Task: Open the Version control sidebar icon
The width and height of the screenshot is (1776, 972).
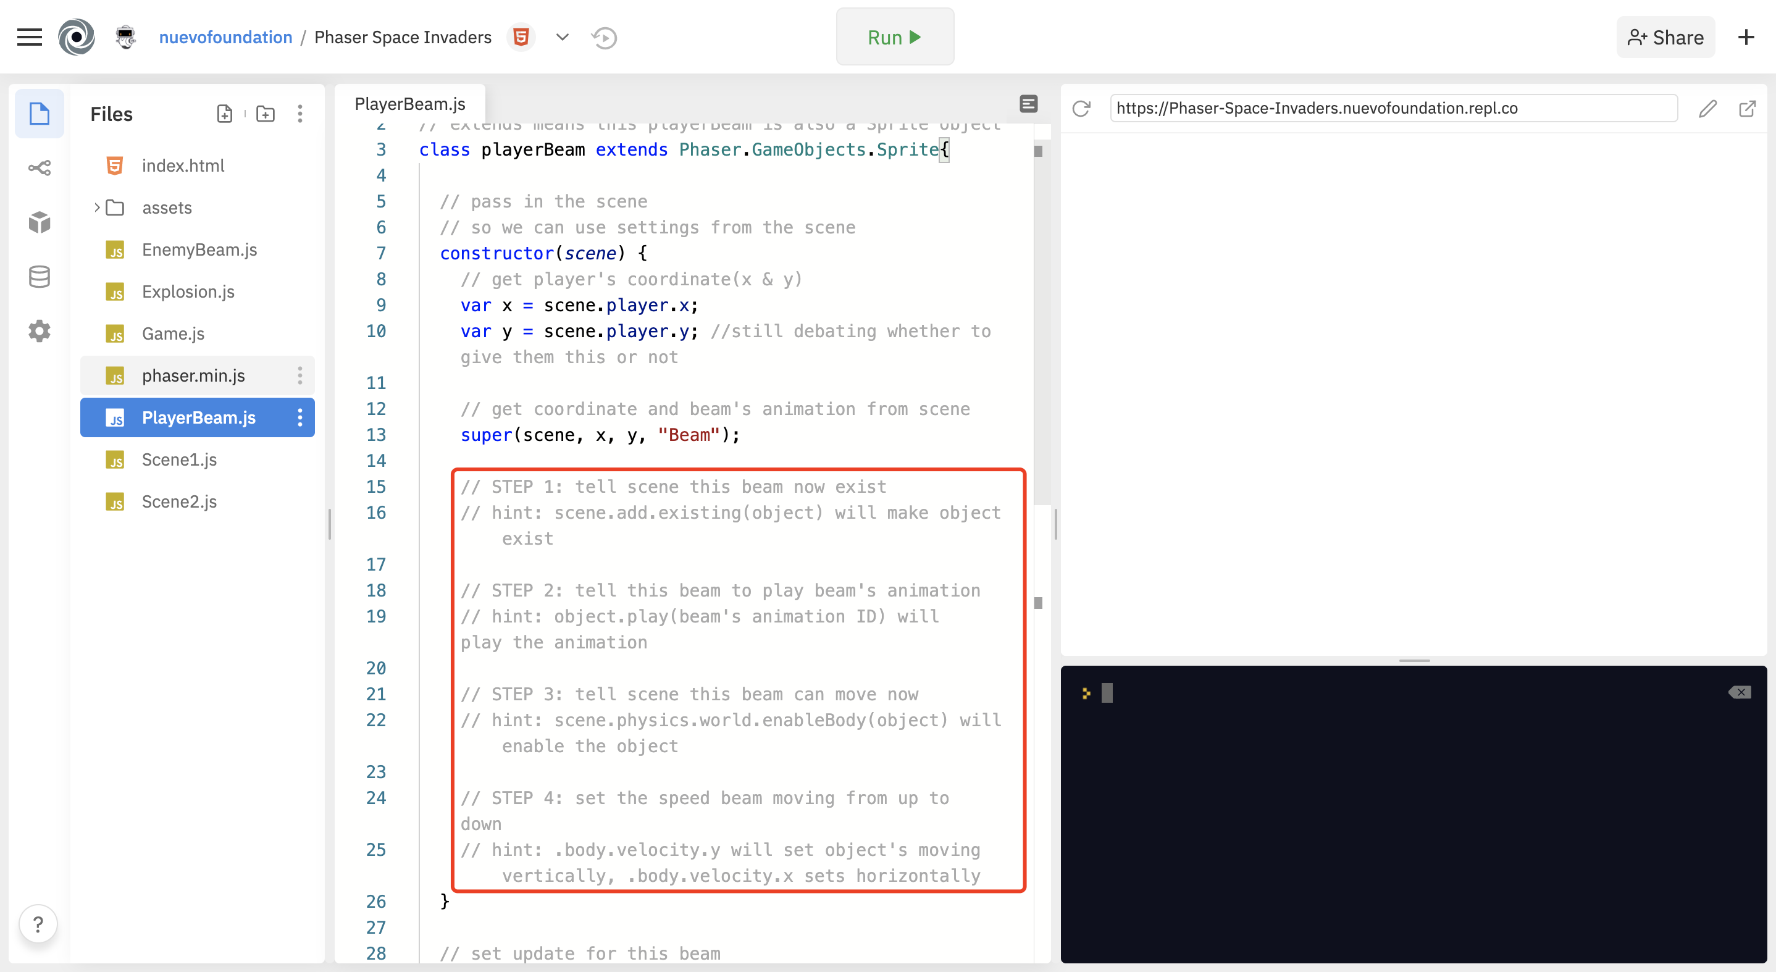Action: pyautogui.click(x=40, y=167)
